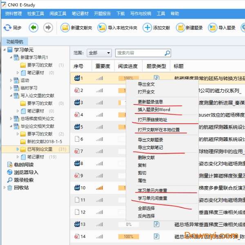Go back with the green left arrow

point(33,28)
